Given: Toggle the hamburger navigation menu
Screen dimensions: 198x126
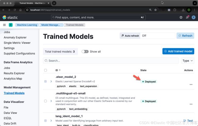Looking at the screenshot, I should click(x=5, y=25).
